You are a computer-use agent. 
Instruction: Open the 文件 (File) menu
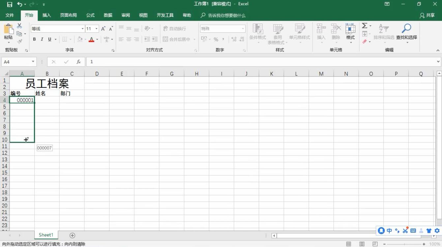tap(10, 15)
